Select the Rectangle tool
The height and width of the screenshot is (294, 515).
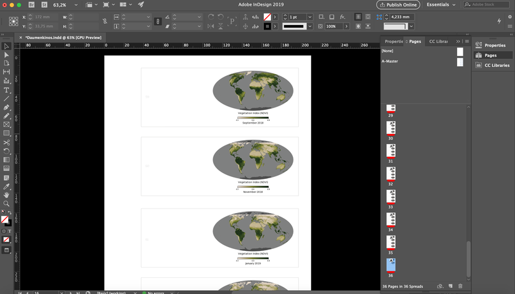[x=6, y=133]
